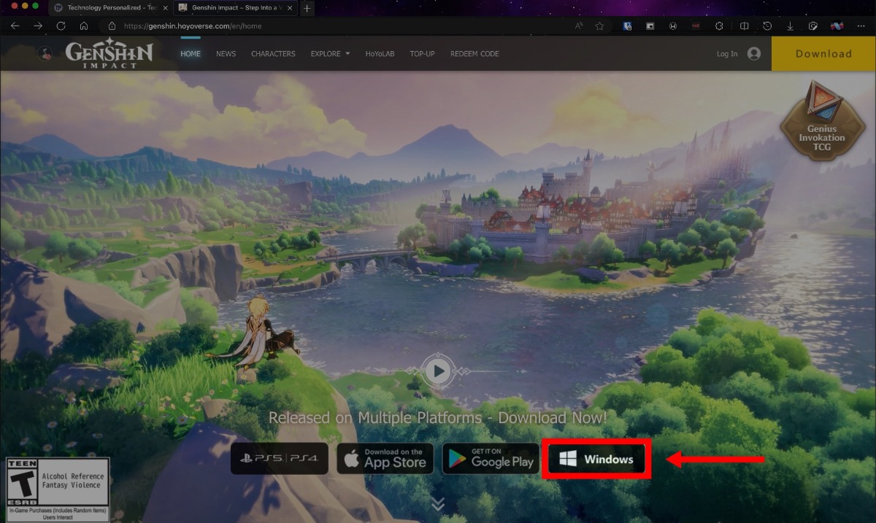
Task: Click the yellow Download button
Action: [x=823, y=54]
